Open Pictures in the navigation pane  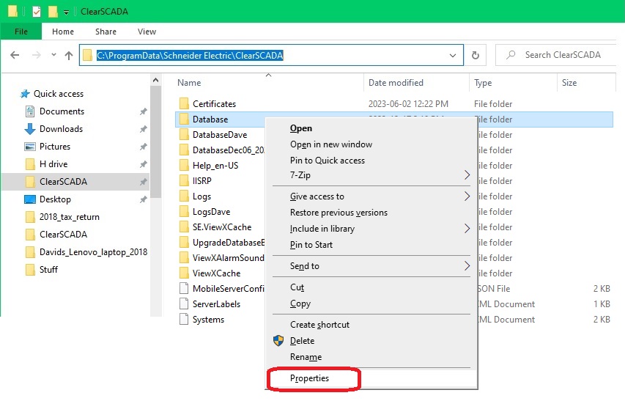pyautogui.click(x=55, y=147)
